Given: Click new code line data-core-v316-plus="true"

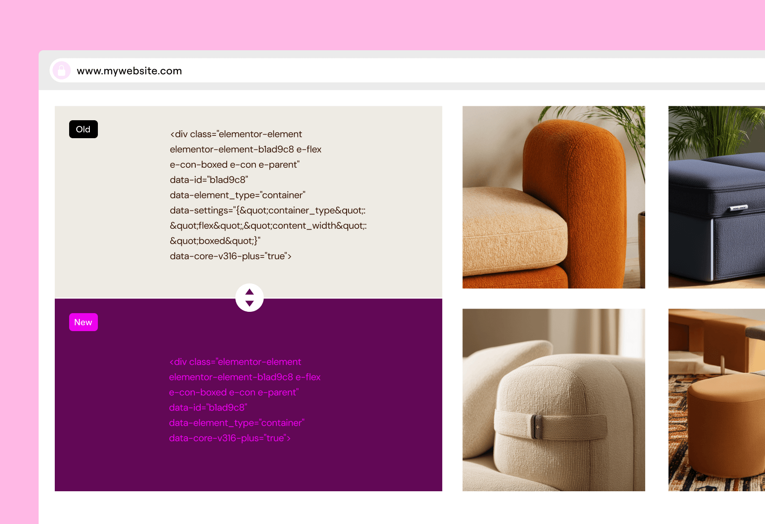Looking at the screenshot, I should [x=230, y=438].
